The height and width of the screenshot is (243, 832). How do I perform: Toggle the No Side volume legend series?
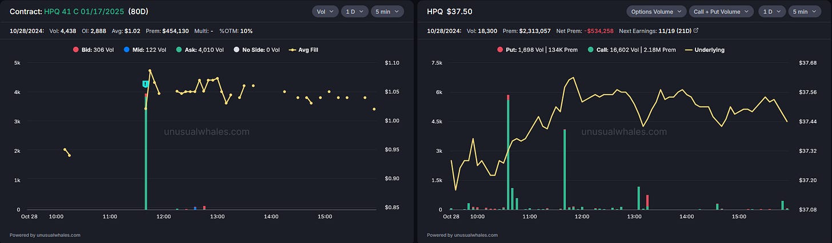pos(257,50)
